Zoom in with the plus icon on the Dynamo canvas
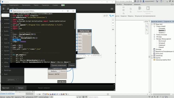The height and width of the screenshot is (98, 174). click(113, 23)
